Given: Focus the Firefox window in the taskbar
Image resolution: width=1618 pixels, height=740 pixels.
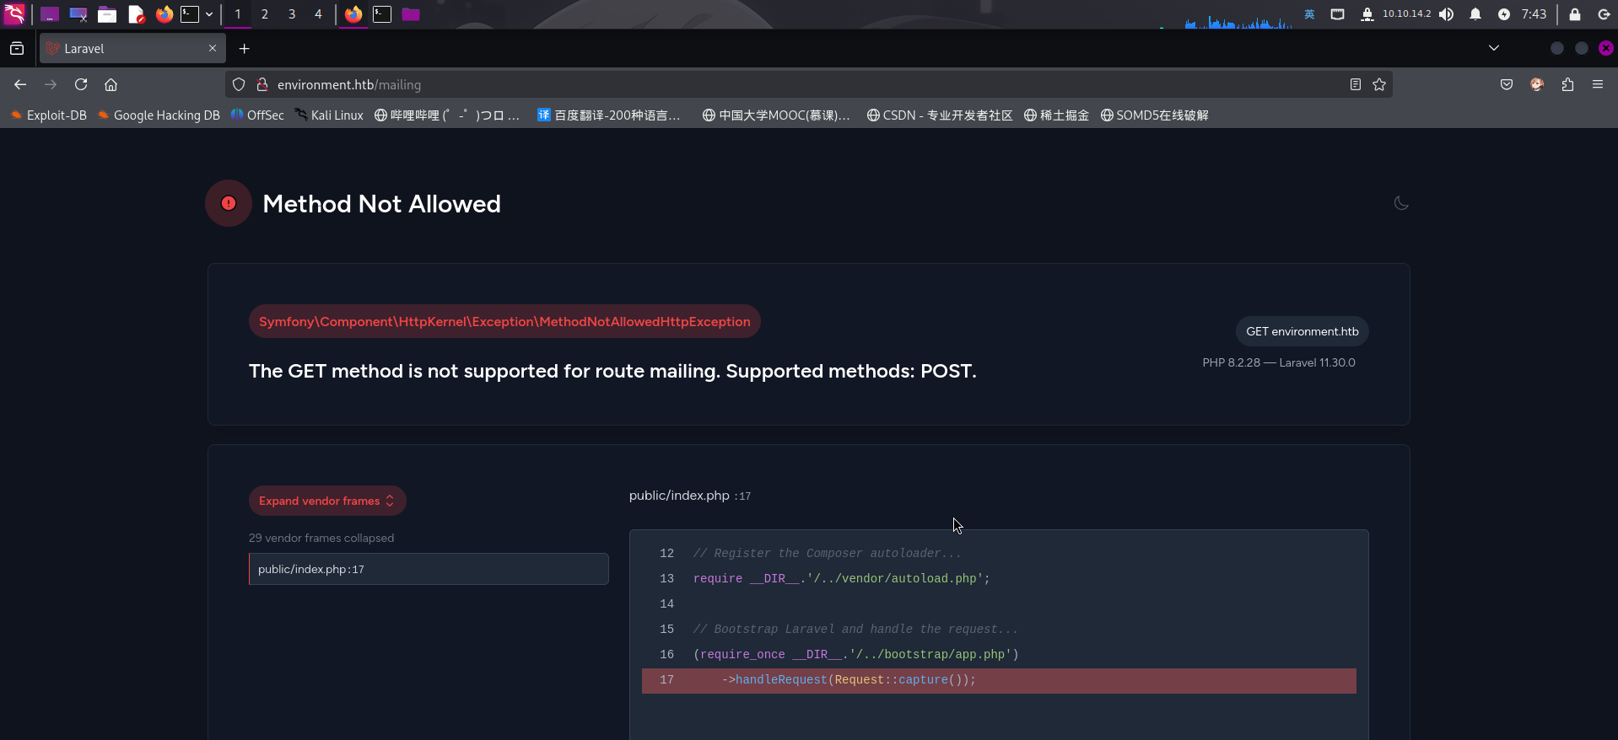Looking at the screenshot, I should click(353, 14).
